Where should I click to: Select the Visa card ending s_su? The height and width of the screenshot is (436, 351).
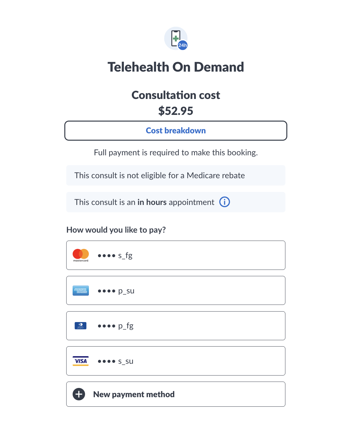click(175, 361)
